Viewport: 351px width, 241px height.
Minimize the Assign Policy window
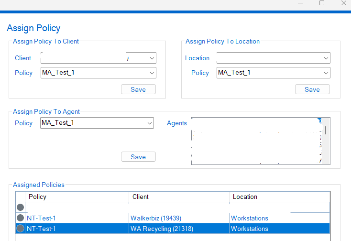click(299, 3)
